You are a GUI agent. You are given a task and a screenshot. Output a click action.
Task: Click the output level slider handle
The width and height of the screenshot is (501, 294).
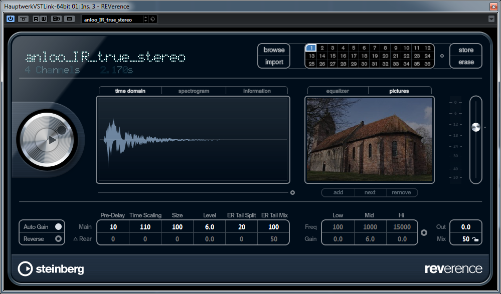(475, 127)
